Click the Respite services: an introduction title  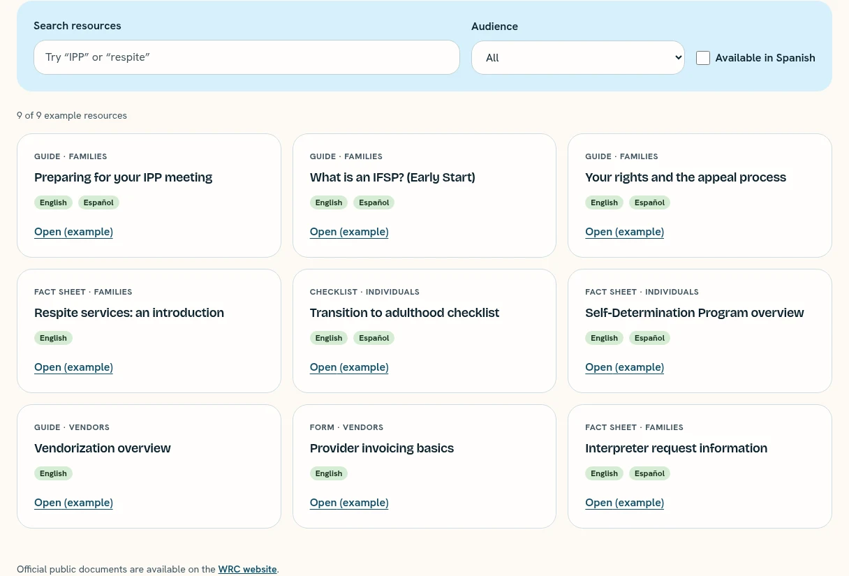click(x=129, y=313)
